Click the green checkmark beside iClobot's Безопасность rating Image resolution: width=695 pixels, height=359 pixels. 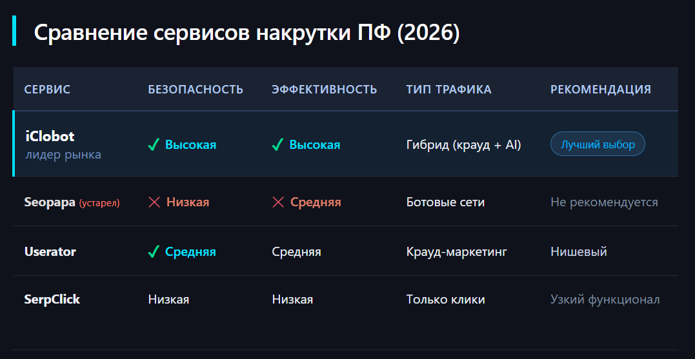coord(154,145)
